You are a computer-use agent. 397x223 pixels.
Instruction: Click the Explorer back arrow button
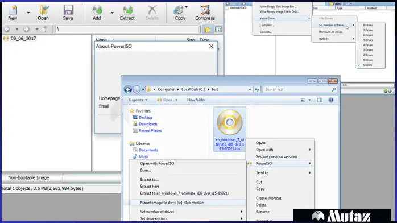(x=128, y=89)
